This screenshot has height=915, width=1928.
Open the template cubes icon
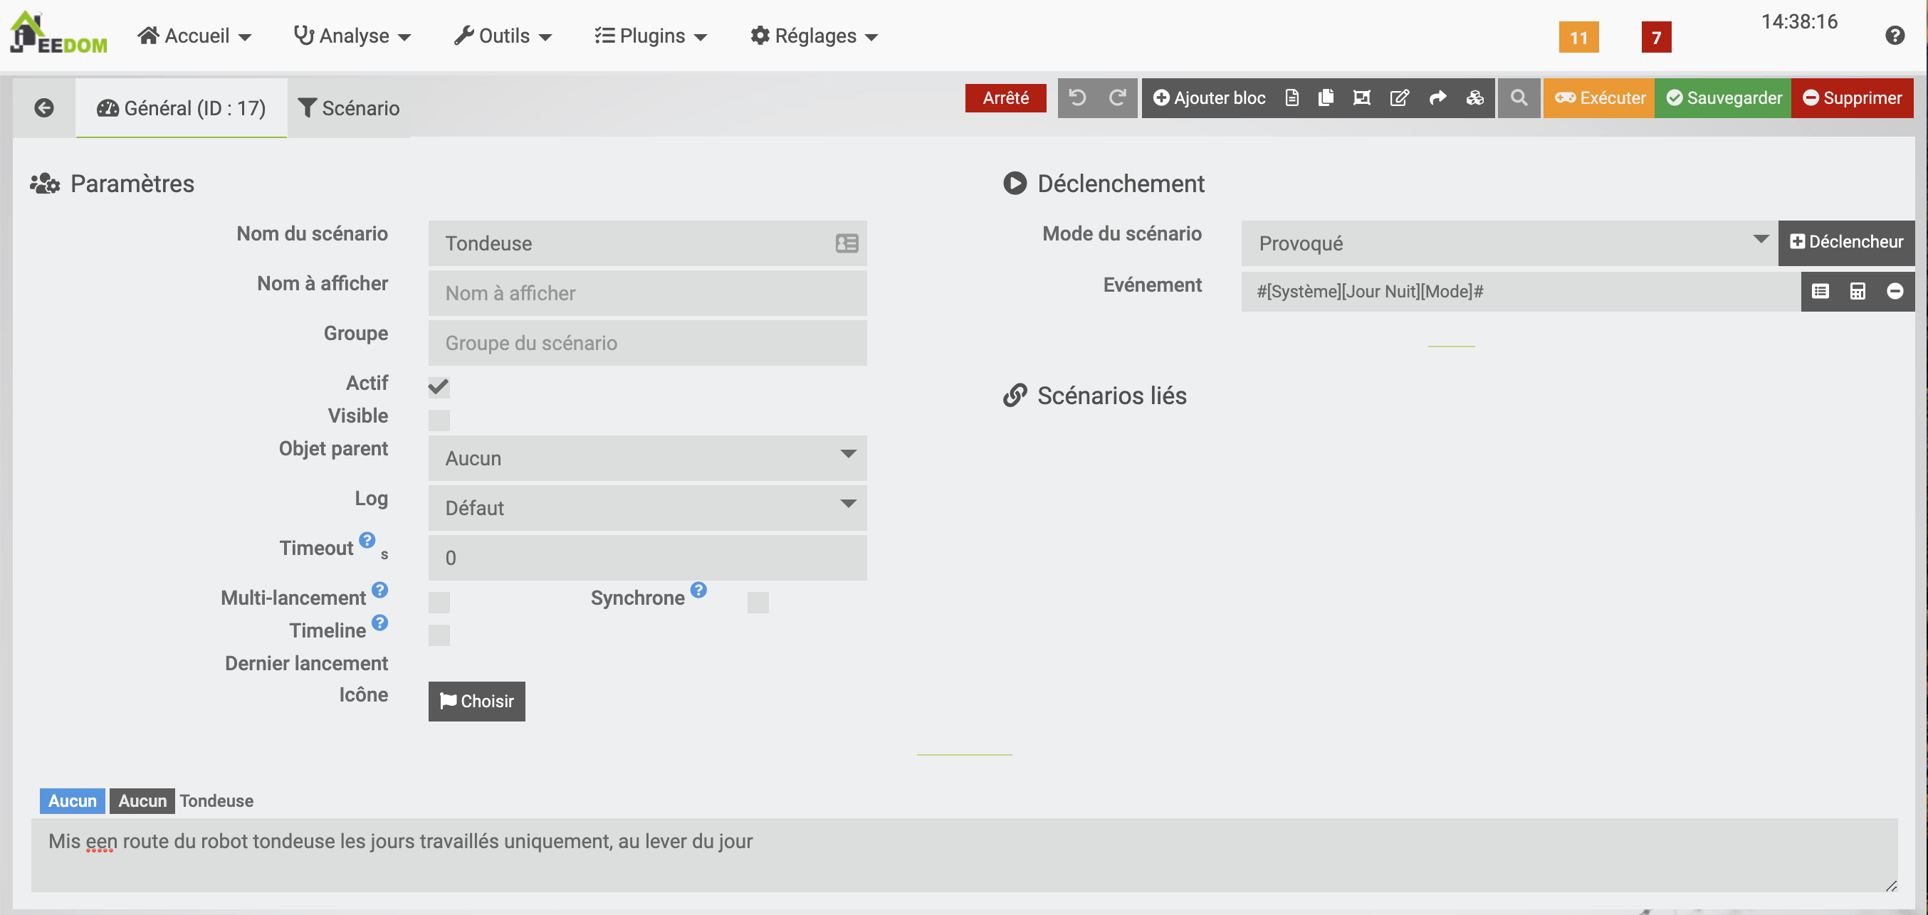click(1474, 98)
